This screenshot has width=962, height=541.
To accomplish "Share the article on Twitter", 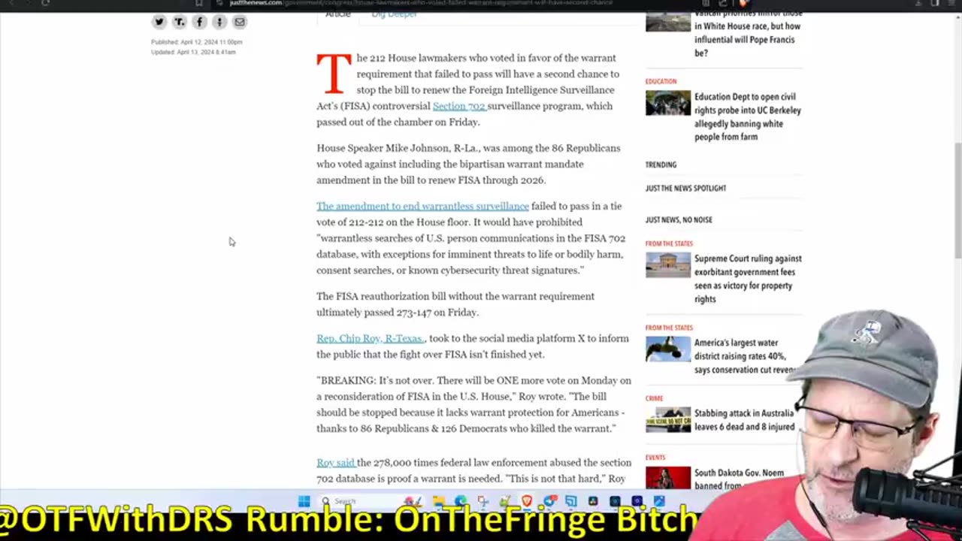I will click(159, 22).
